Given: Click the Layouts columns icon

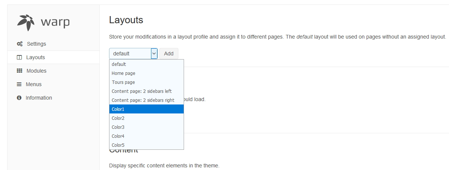Looking at the screenshot, I should pos(19,57).
